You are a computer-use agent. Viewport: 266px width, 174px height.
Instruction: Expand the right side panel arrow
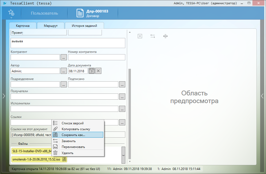262,96
